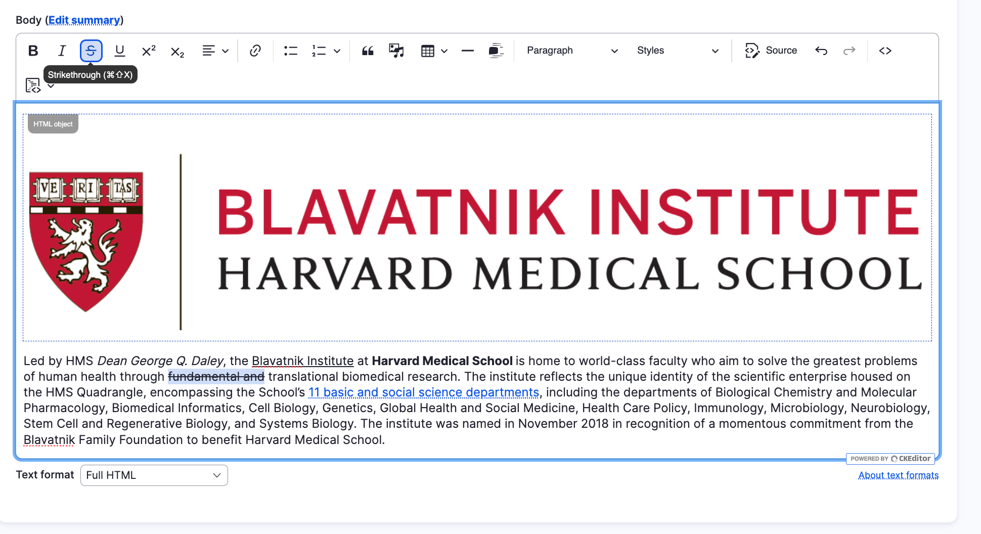This screenshot has width=981, height=534.
Task: Expand the arrow beside HTML embed icon
Action: click(x=51, y=86)
